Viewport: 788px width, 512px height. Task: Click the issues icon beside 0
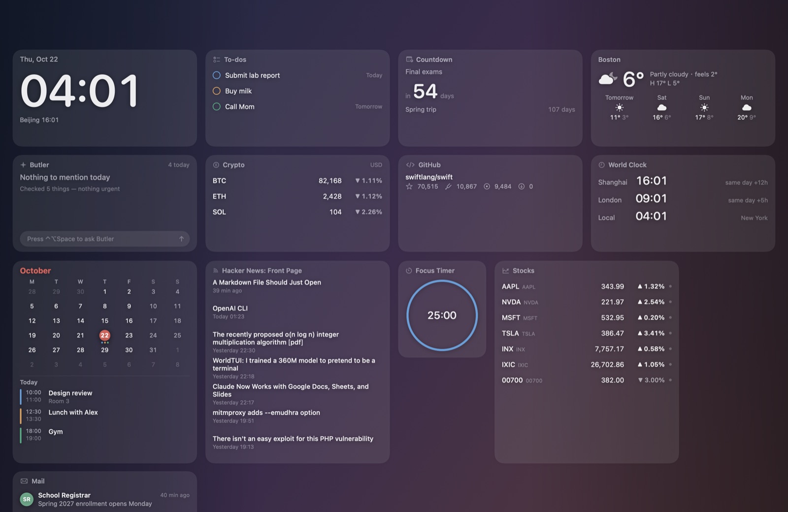(522, 186)
